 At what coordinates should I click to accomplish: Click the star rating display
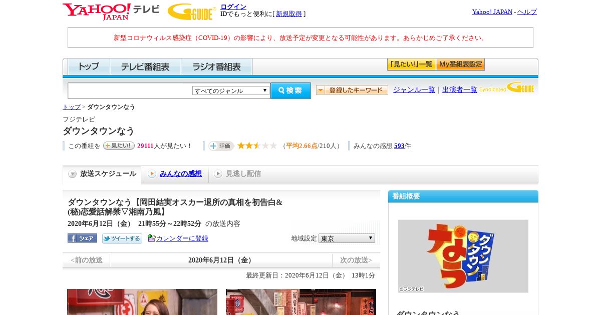(257, 145)
